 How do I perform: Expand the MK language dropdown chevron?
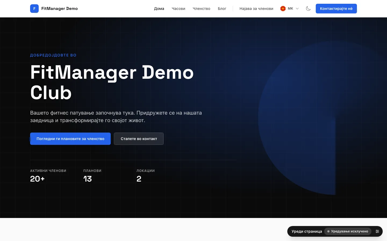[x=297, y=9]
